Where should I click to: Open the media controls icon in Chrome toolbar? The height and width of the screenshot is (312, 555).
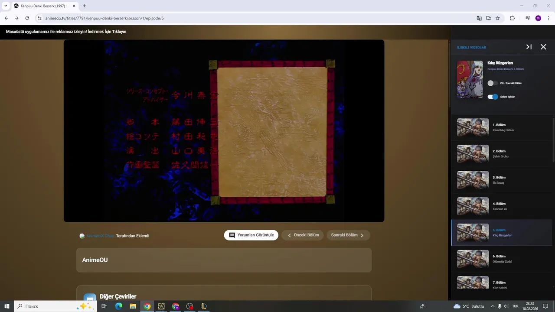click(x=528, y=18)
